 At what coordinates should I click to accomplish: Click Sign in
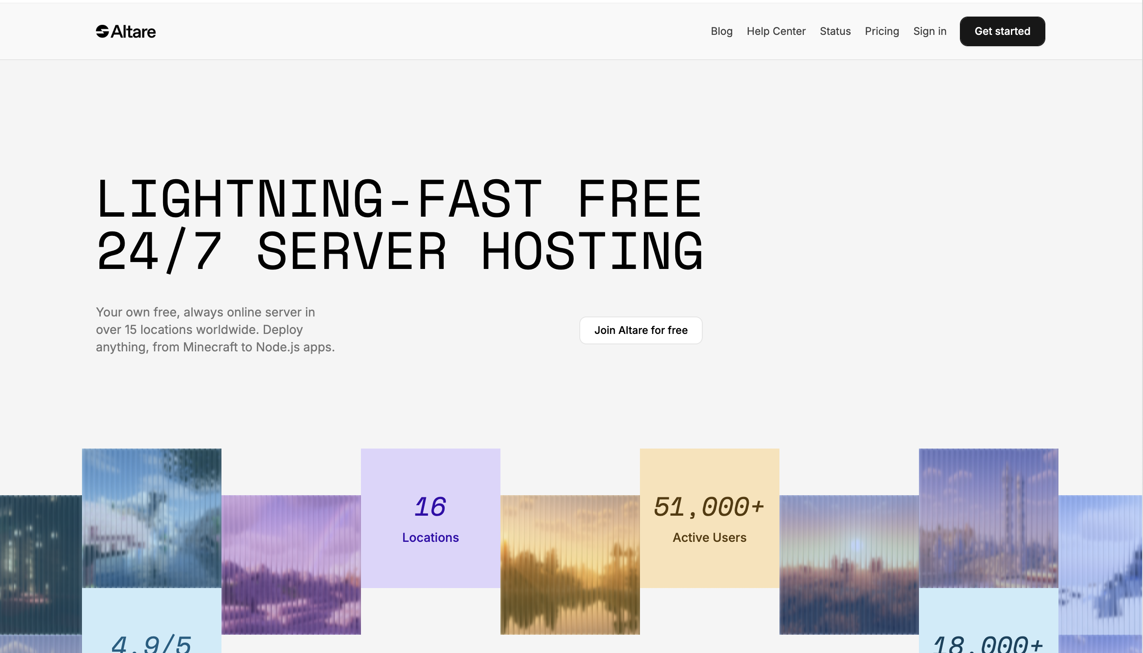[929, 31]
